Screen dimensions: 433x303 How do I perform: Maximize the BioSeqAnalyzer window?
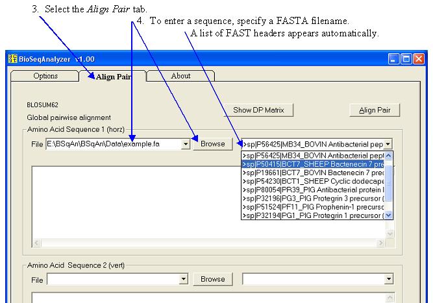pos(406,59)
